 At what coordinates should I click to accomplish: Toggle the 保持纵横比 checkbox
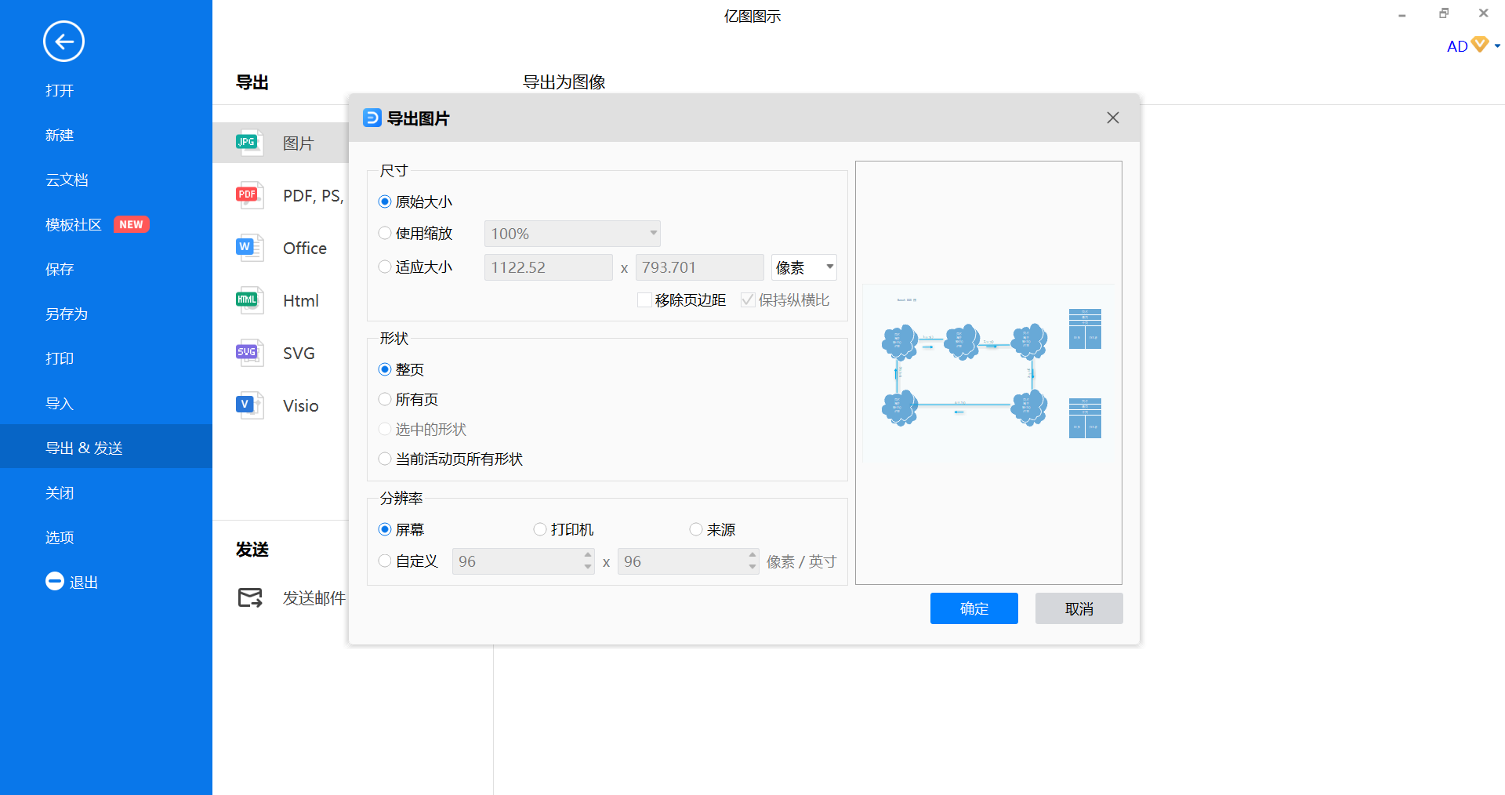coord(748,299)
